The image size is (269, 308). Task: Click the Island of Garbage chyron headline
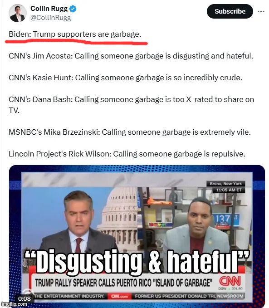tap(124, 283)
